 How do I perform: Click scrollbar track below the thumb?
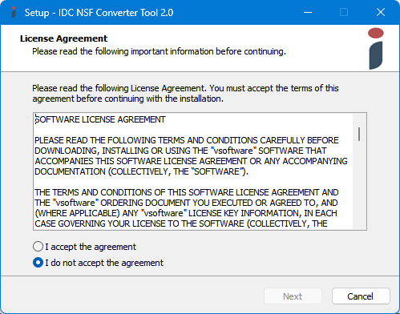click(359, 184)
